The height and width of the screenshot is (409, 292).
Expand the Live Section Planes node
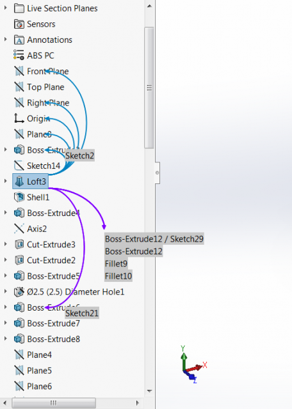coord(5,8)
